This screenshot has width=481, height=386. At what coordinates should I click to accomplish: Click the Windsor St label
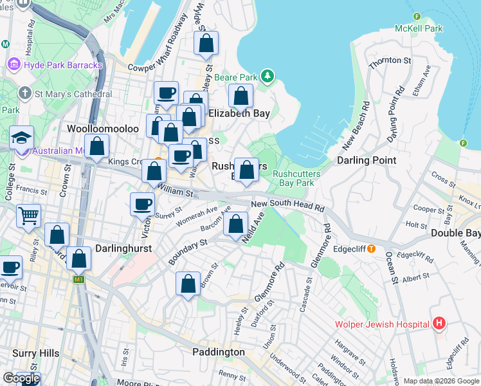[345, 367]
